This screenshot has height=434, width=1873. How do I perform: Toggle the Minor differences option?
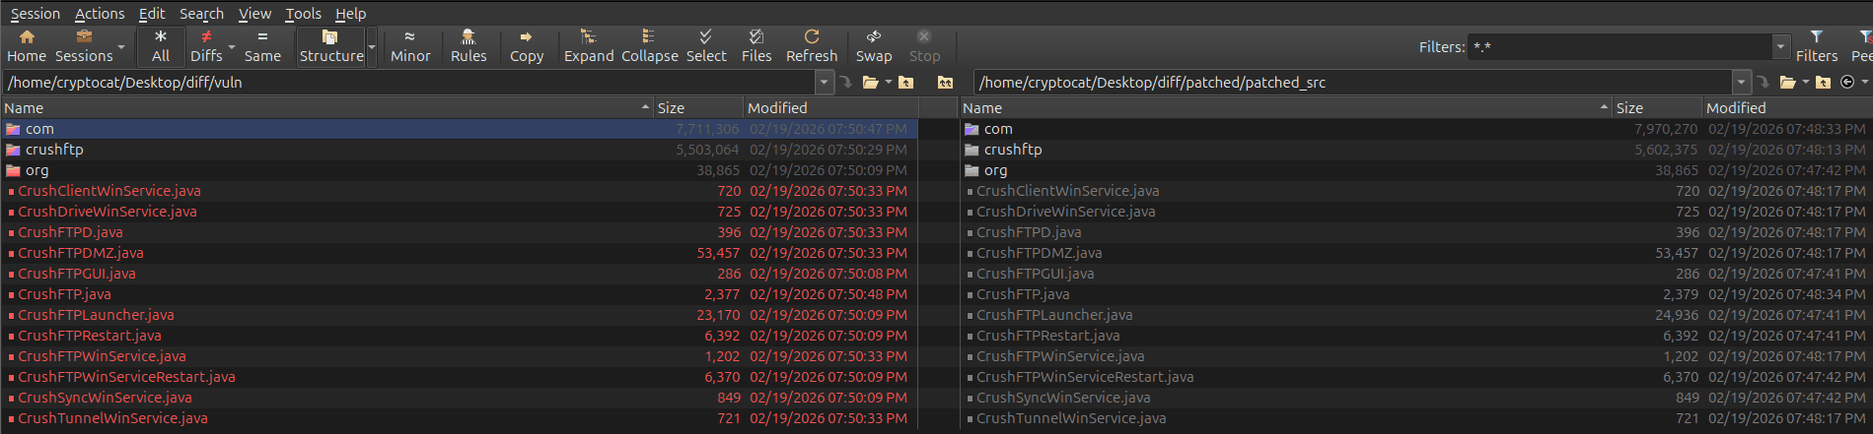click(410, 46)
